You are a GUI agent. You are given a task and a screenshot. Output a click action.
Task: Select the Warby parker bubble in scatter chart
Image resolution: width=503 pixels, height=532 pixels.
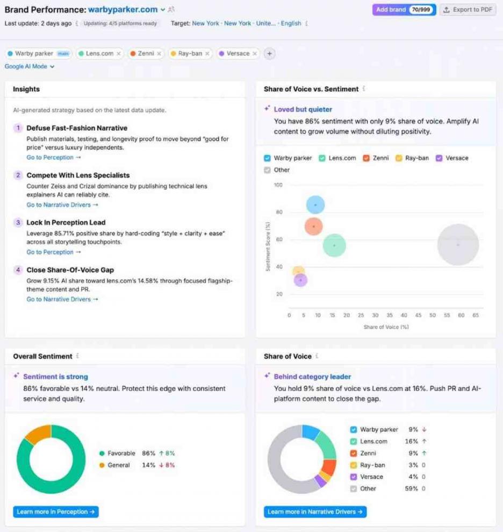pyautogui.click(x=315, y=204)
